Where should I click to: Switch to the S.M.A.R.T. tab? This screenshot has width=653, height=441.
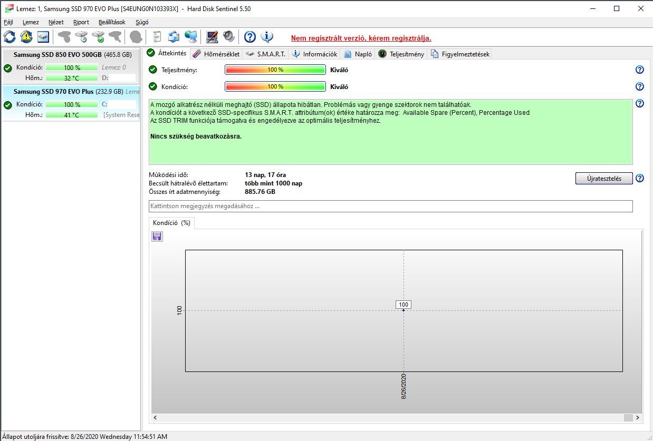(265, 54)
